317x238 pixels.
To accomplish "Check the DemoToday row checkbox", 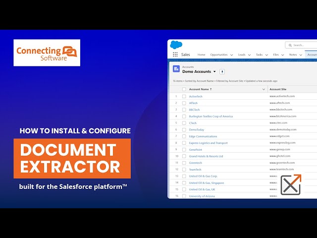I will click(x=184, y=130).
